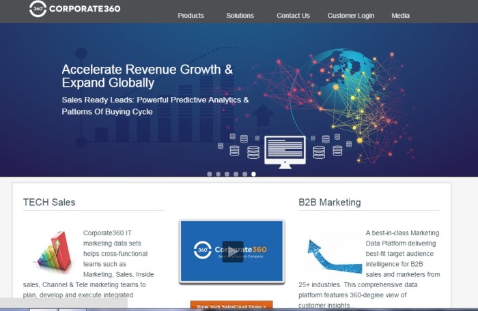The width and height of the screenshot is (478, 311).
Task: Click 'Accelerate Revenue Growth & Expand Globally' headline
Action: click(147, 76)
